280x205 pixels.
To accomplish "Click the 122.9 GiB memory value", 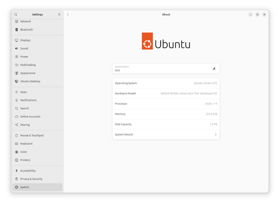I will pyautogui.click(x=211, y=114).
